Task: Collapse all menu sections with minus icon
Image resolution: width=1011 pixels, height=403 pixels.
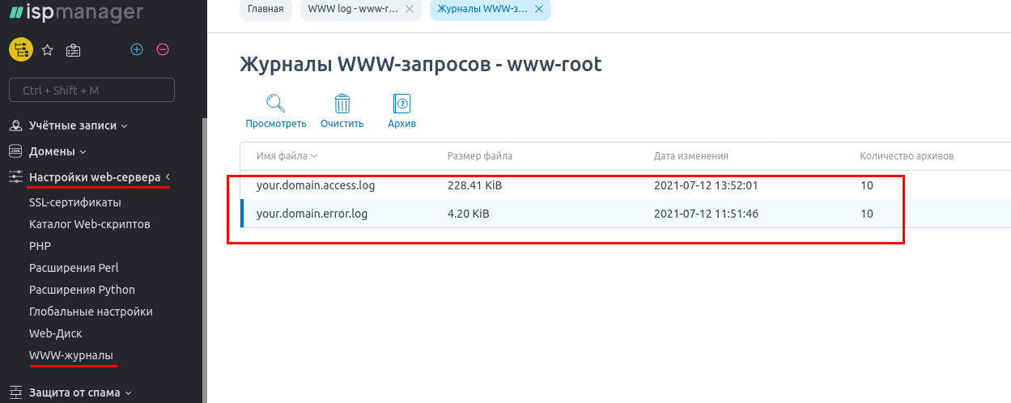Action: (162, 50)
